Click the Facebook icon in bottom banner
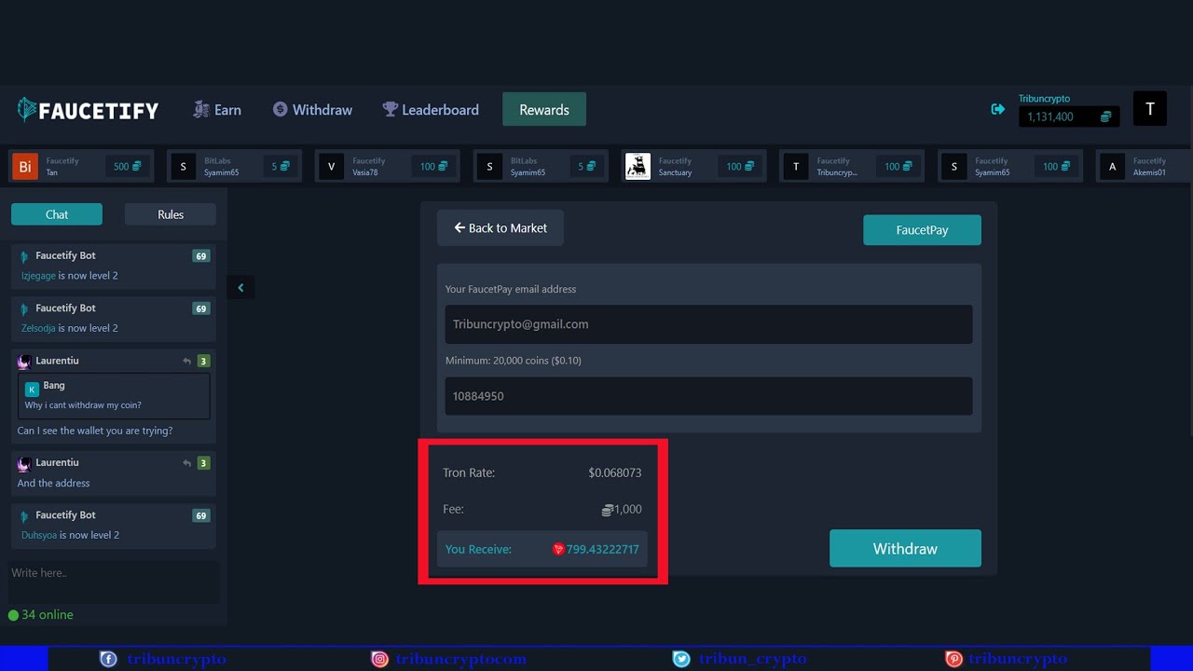 click(x=108, y=659)
